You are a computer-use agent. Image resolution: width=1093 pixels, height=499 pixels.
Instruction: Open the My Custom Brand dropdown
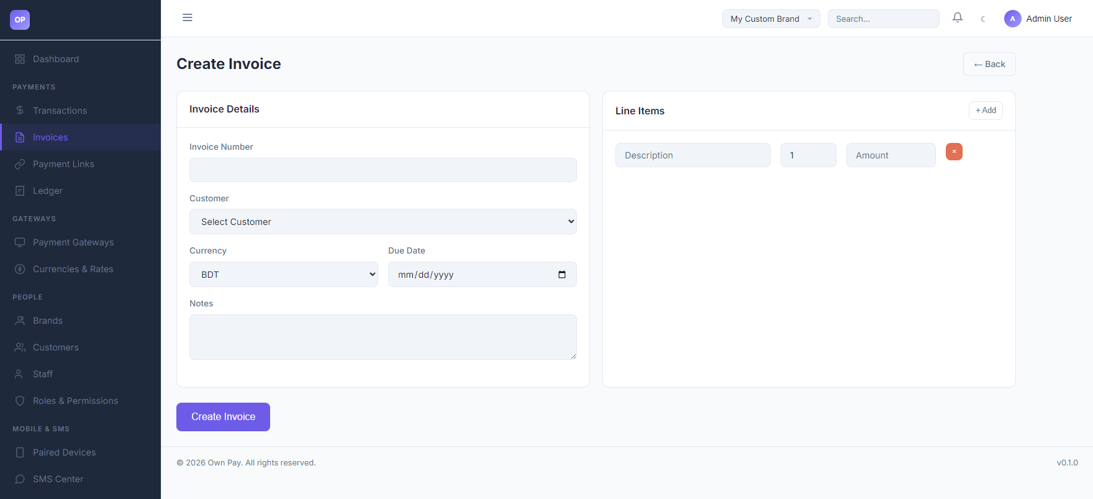click(771, 19)
